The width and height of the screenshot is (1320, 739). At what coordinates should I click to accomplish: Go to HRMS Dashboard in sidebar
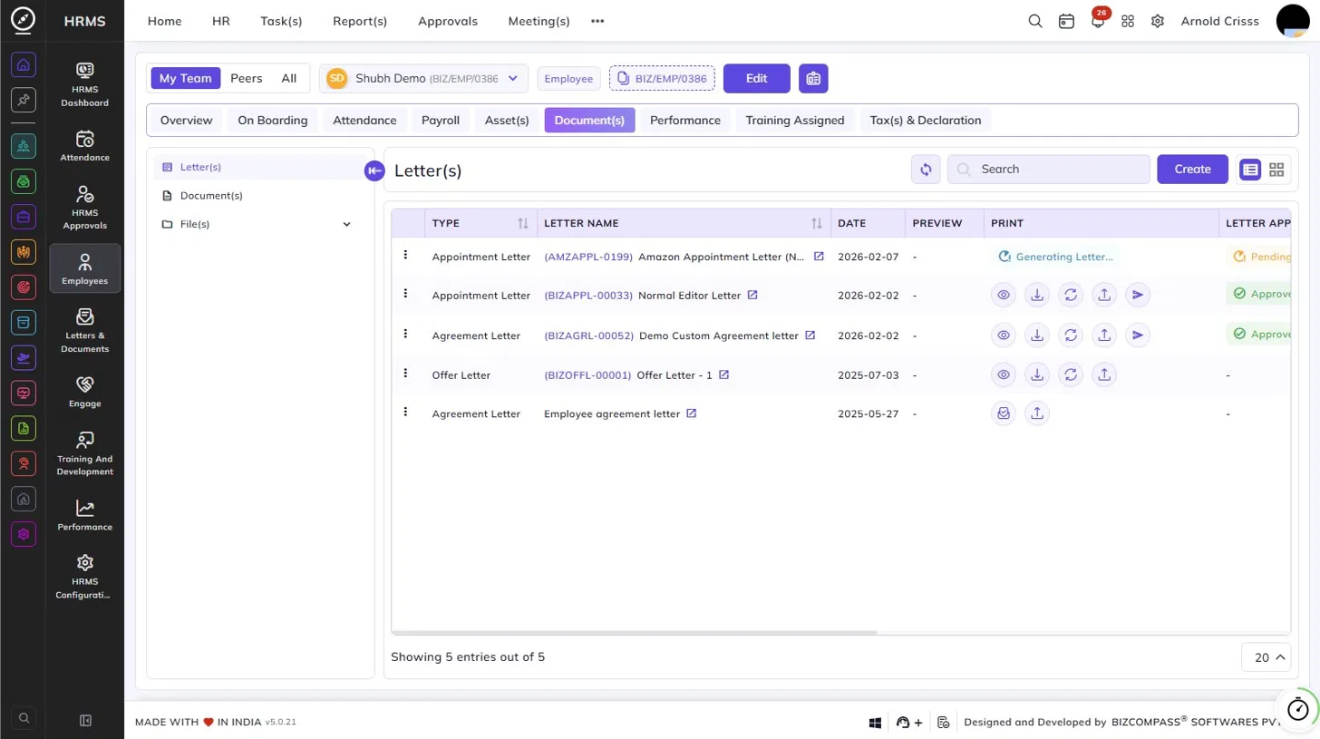(85, 84)
